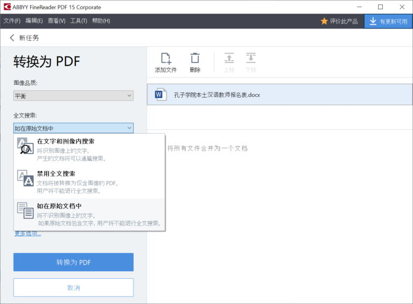Click the Move Down (下移) icon

coord(251,58)
